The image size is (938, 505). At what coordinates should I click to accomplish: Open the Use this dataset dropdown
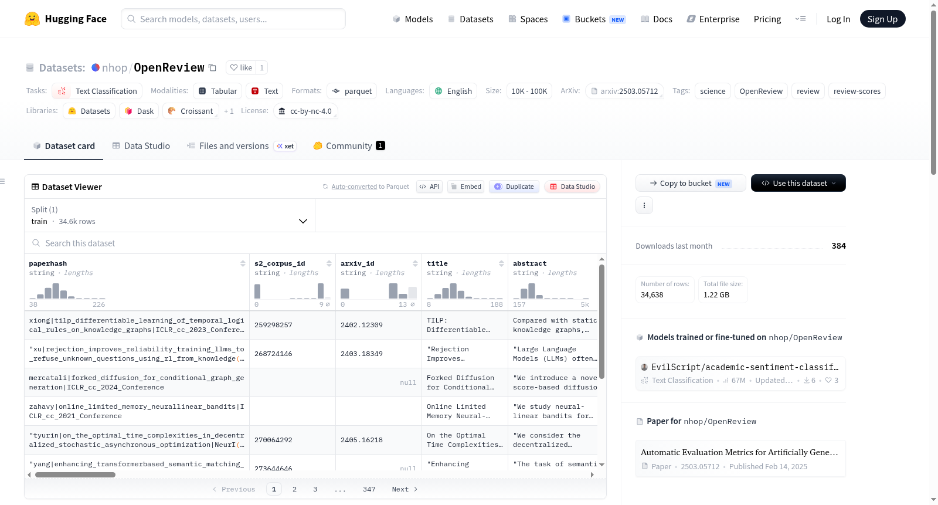click(798, 183)
